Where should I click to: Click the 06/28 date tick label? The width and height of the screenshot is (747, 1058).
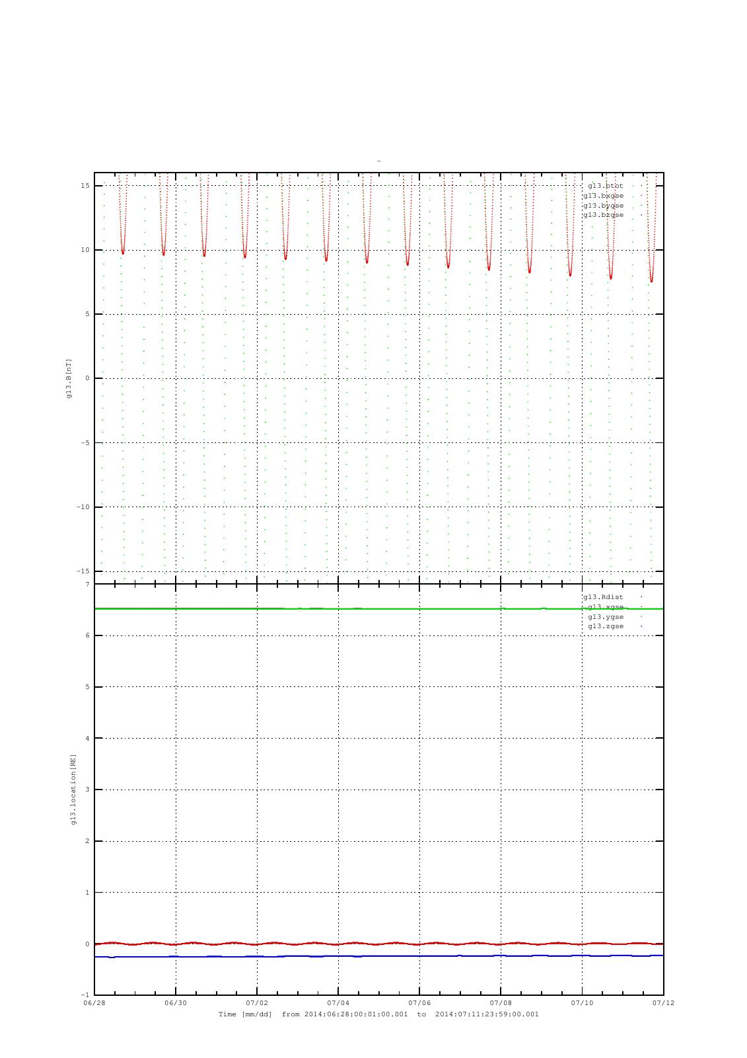(x=94, y=1003)
